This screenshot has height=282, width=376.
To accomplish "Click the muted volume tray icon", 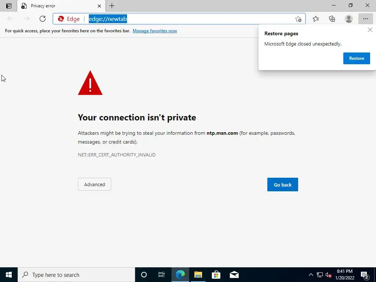I will pos(329,275).
